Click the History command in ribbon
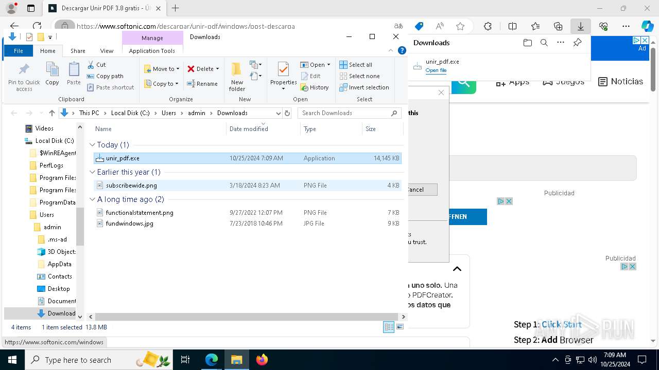 [x=315, y=87]
